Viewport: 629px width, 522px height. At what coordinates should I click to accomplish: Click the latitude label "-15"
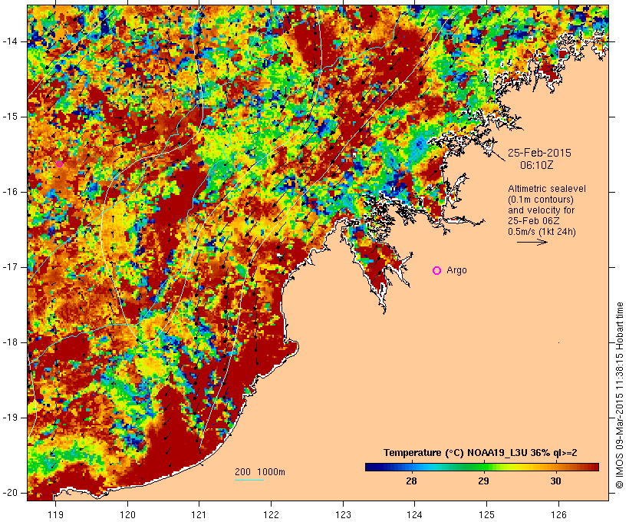point(10,117)
